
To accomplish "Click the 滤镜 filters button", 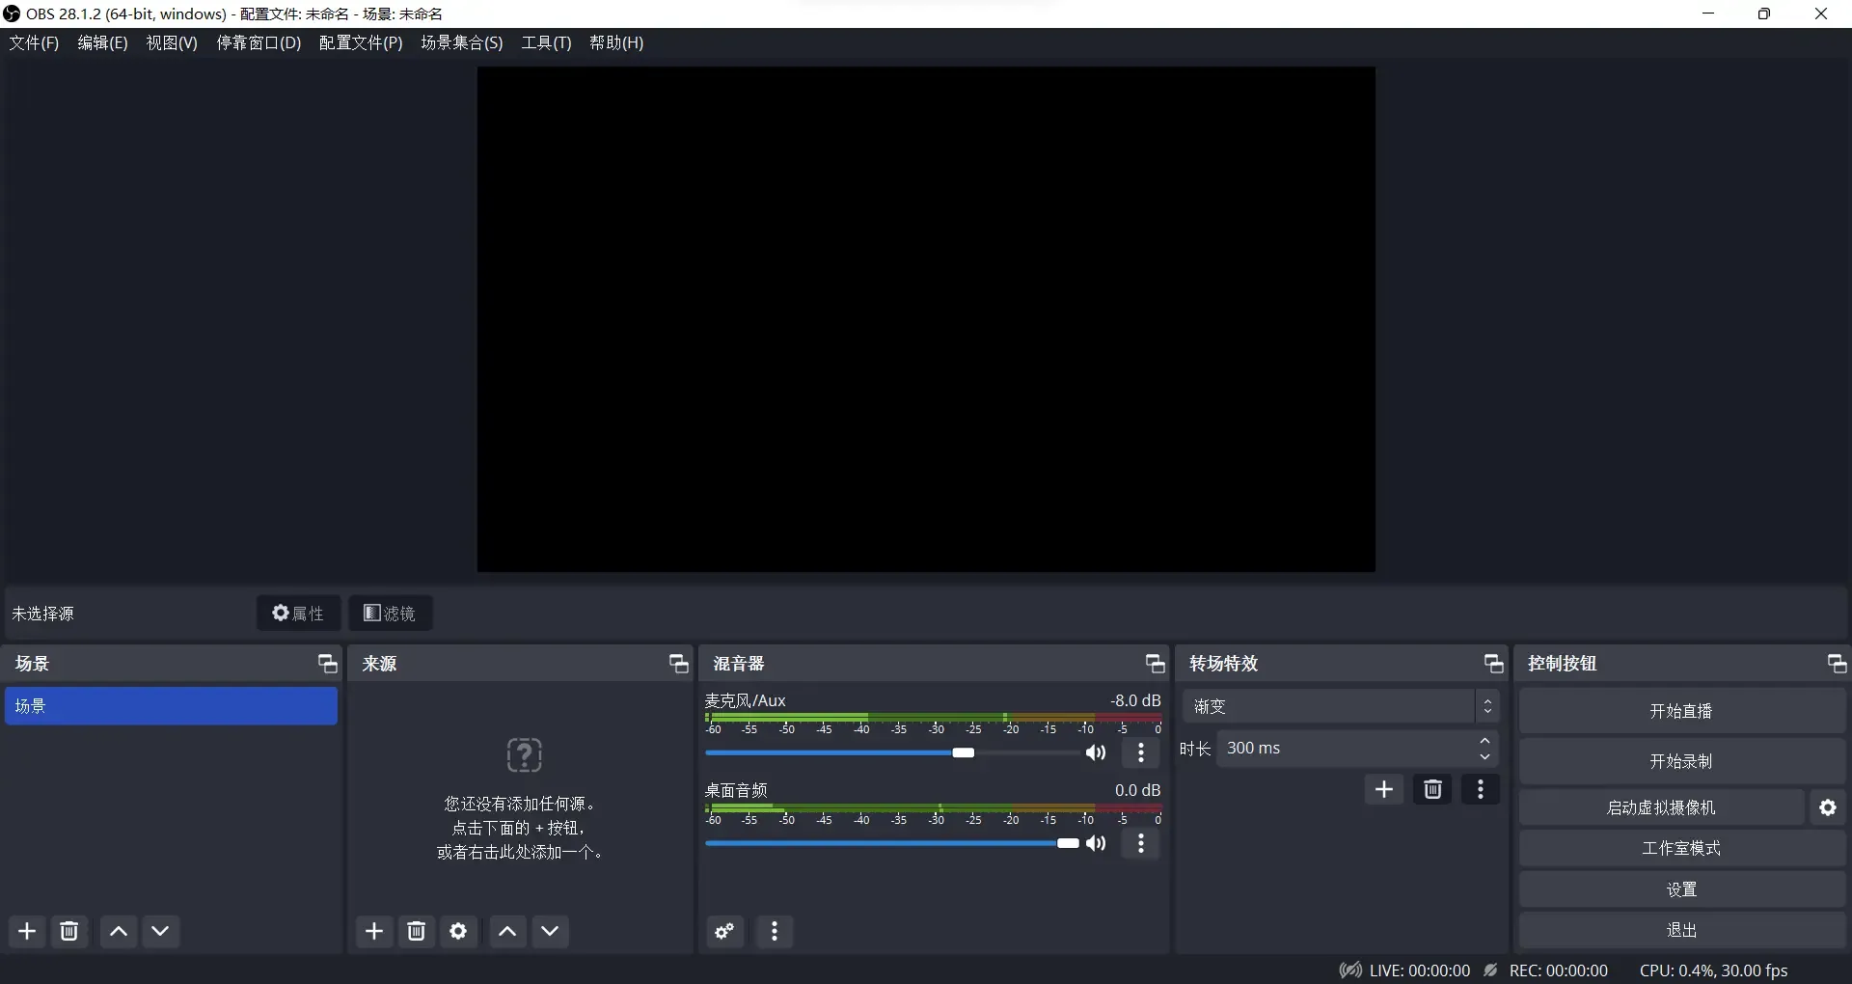I will (390, 614).
